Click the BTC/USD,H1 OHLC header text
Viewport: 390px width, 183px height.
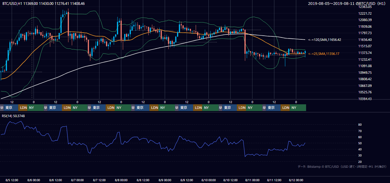(44, 4)
